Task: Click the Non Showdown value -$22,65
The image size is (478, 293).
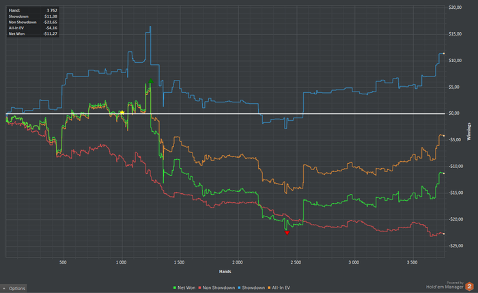Action: point(51,22)
